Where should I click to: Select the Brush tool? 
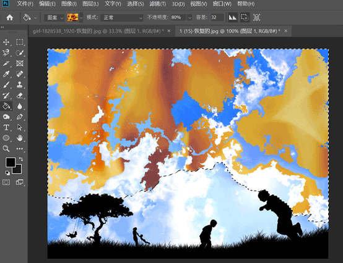[x=6, y=85]
